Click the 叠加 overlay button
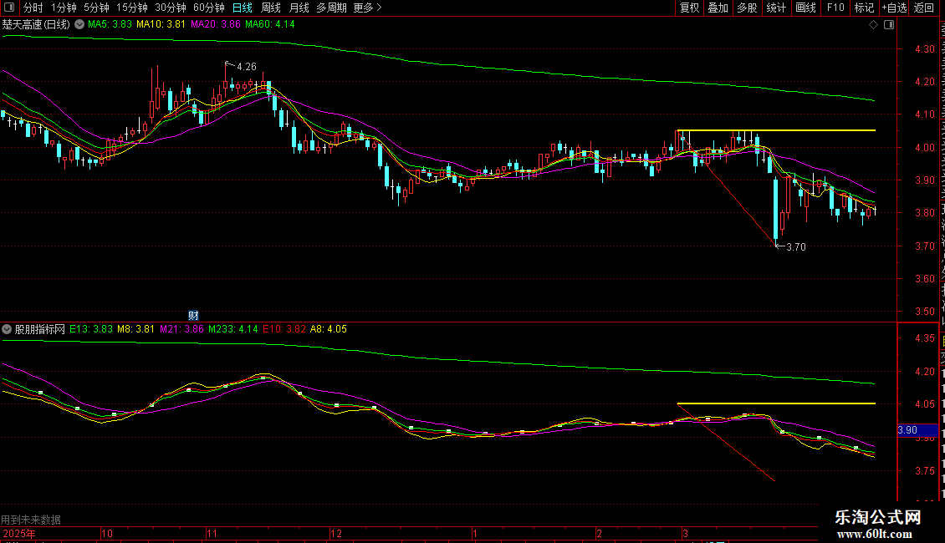 pos(718,8)
